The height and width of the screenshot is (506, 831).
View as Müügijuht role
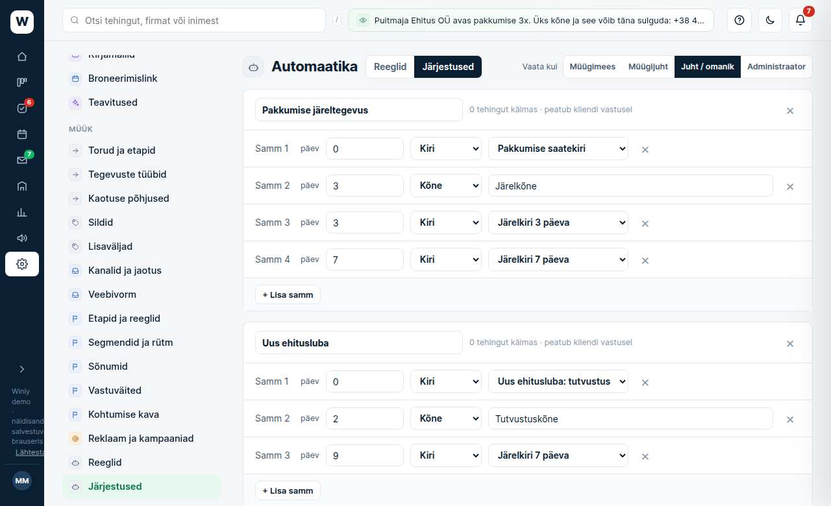648,67
